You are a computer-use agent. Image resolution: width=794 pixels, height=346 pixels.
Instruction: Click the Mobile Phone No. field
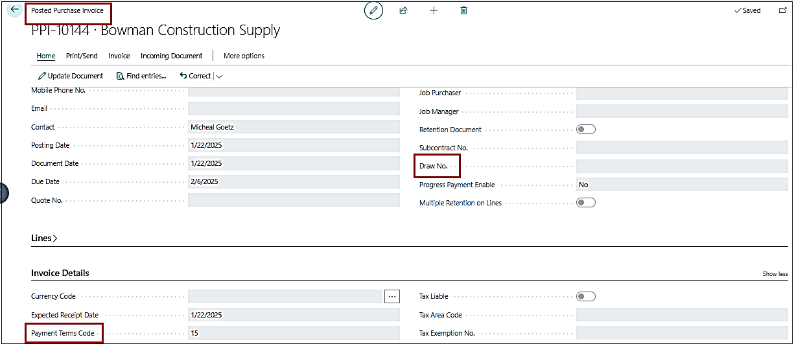(294, 92)
